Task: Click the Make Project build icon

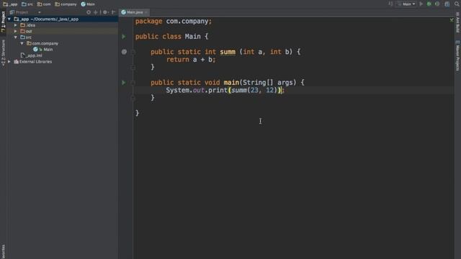Action: [390, 4]
